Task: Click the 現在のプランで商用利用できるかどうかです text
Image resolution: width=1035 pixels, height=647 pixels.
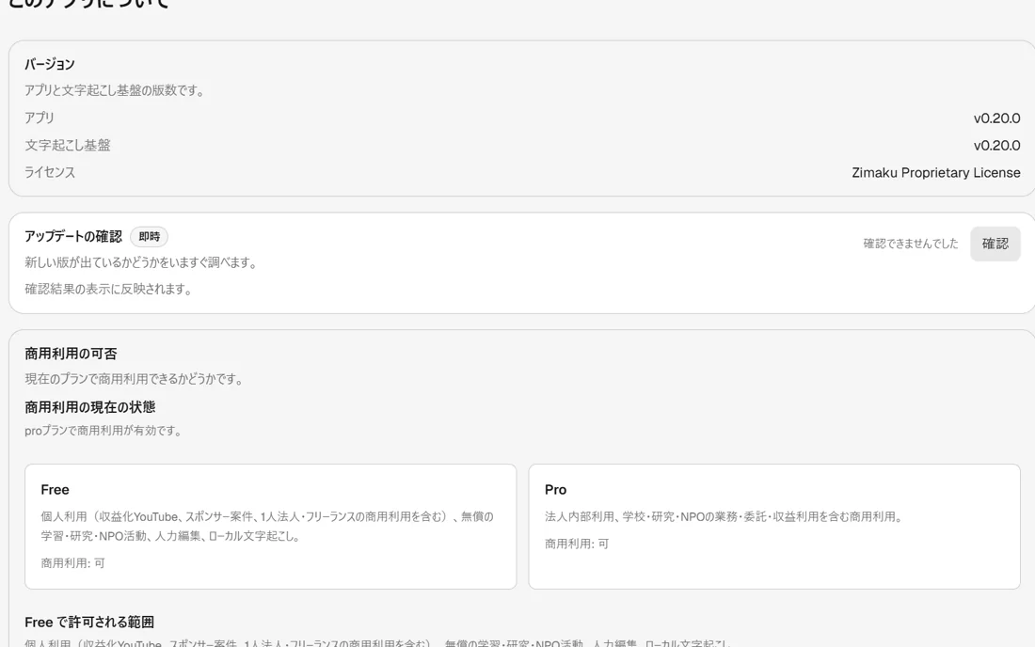Action: (x=134, y=380)
